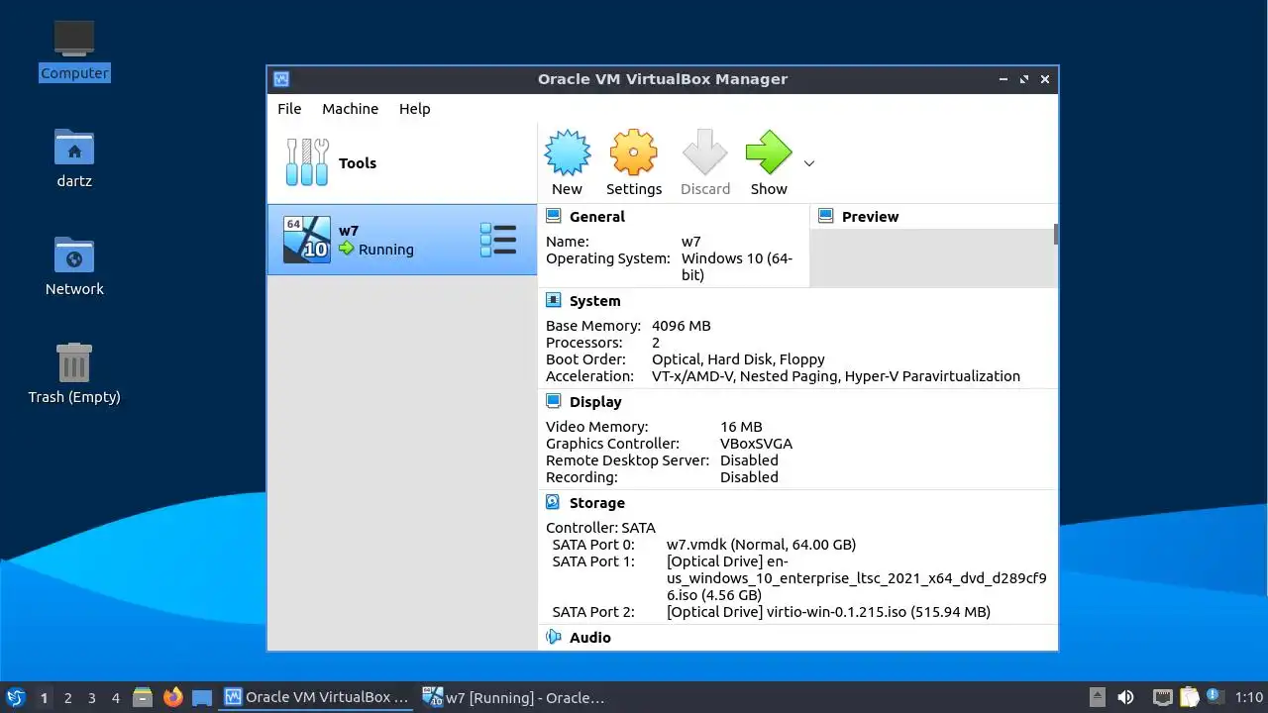Click the Display section monitor icon
Image resolution: width=1268 pixels, height=713 pixels.
click(554, 401)
